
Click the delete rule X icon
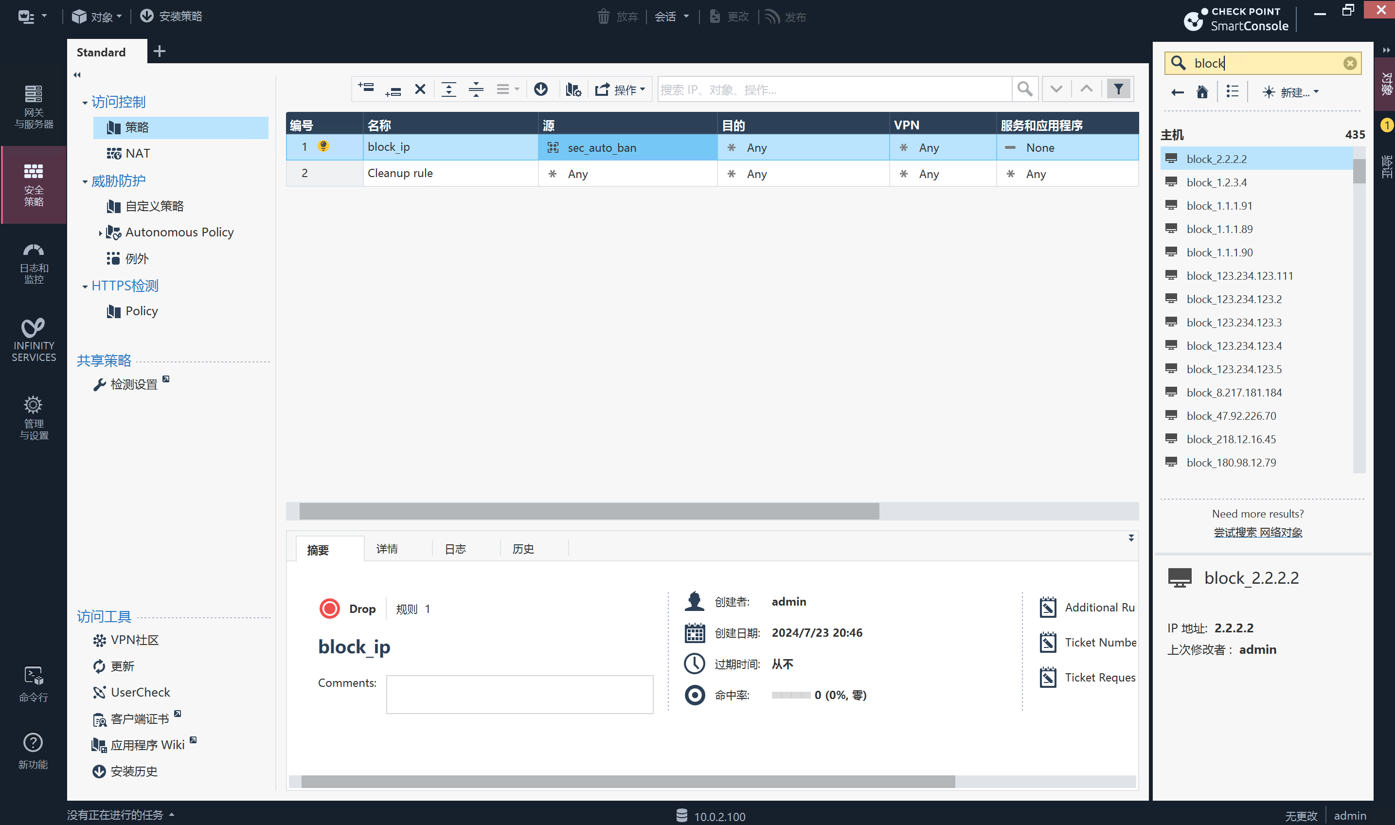pyautogui.click(x=420, y=89)
